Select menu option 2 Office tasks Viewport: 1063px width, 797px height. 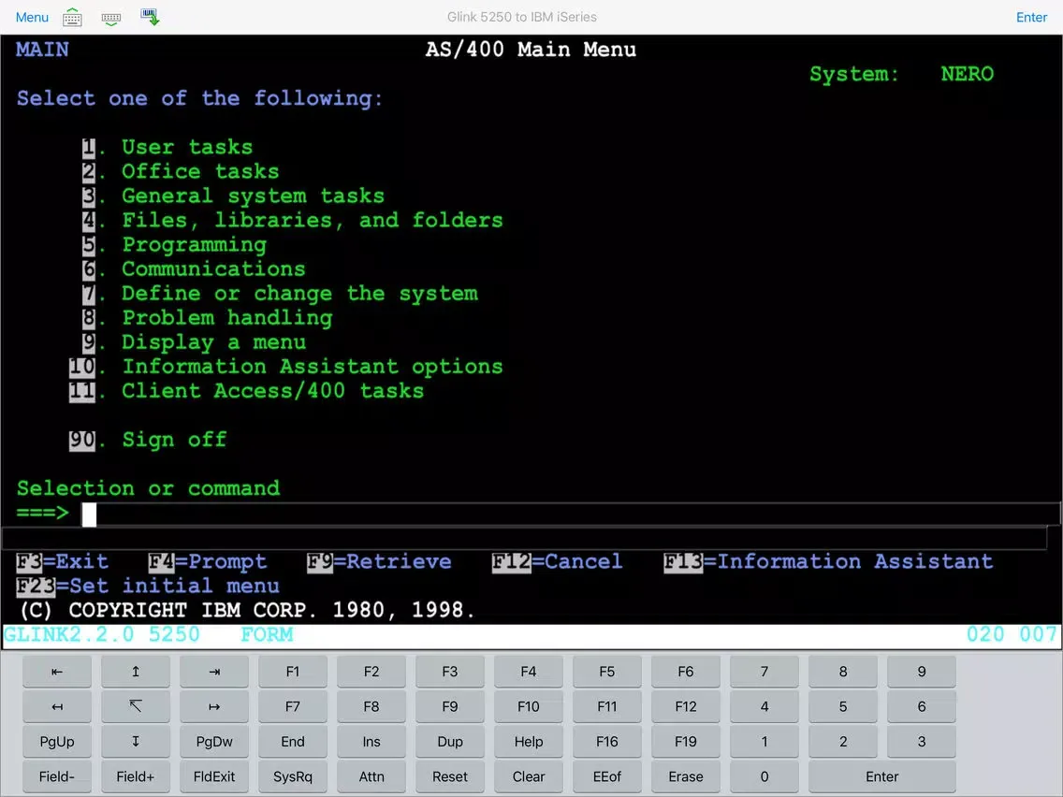181,171
